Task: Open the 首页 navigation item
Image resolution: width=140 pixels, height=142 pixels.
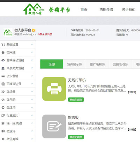Action: 84,9
